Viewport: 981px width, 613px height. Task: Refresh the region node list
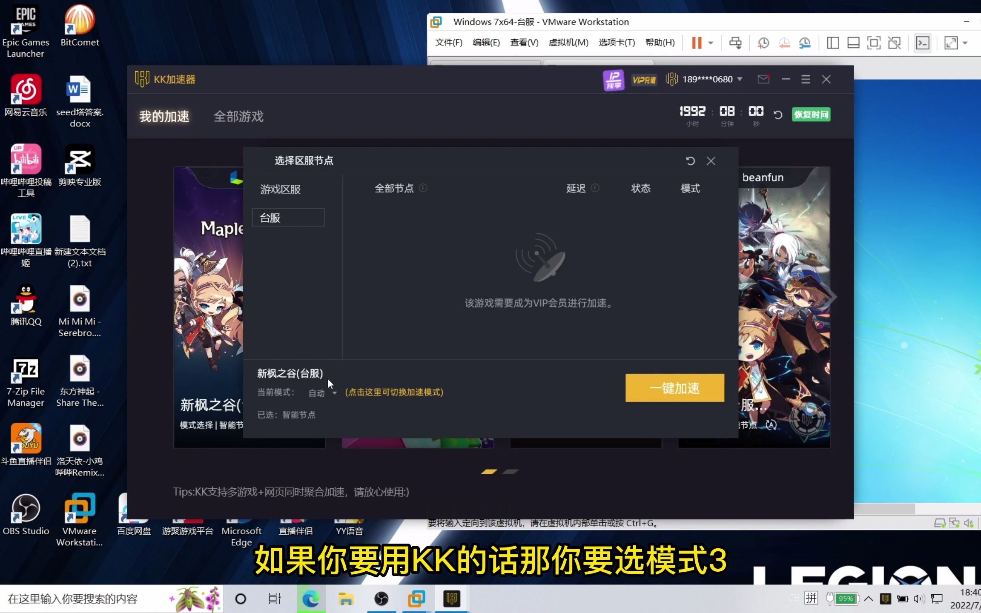tap(690, 160)
